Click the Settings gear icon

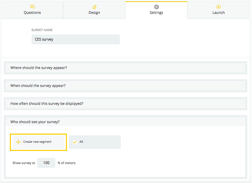click(x=156, y=7)
